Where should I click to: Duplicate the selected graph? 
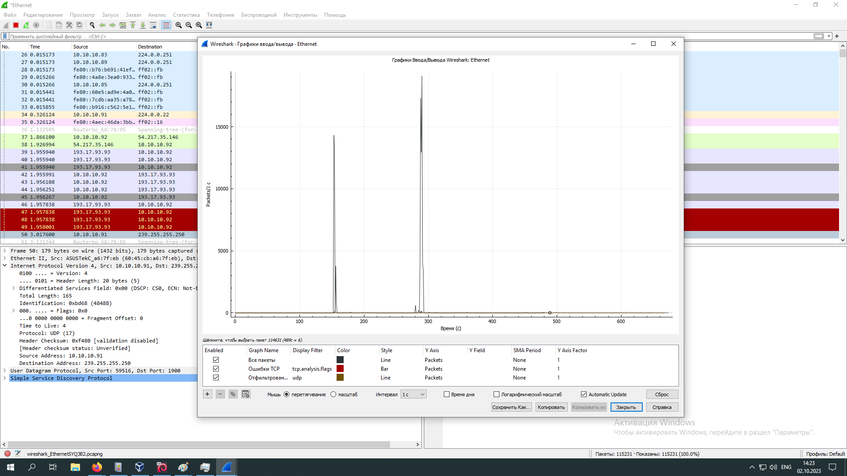233,394
